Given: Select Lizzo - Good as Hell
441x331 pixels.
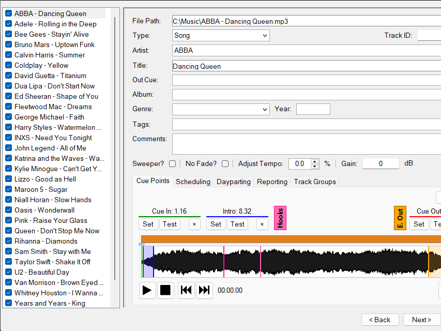Looking at the screenshot, I should pos(45,179).
